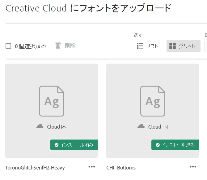This screenshot has height=180, width=207.
Task: Switch to グリッド grid view
Action: pyautogui.click(x=184, y=46)
